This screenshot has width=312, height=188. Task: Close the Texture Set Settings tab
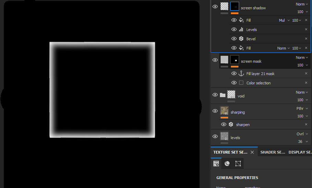252,152
